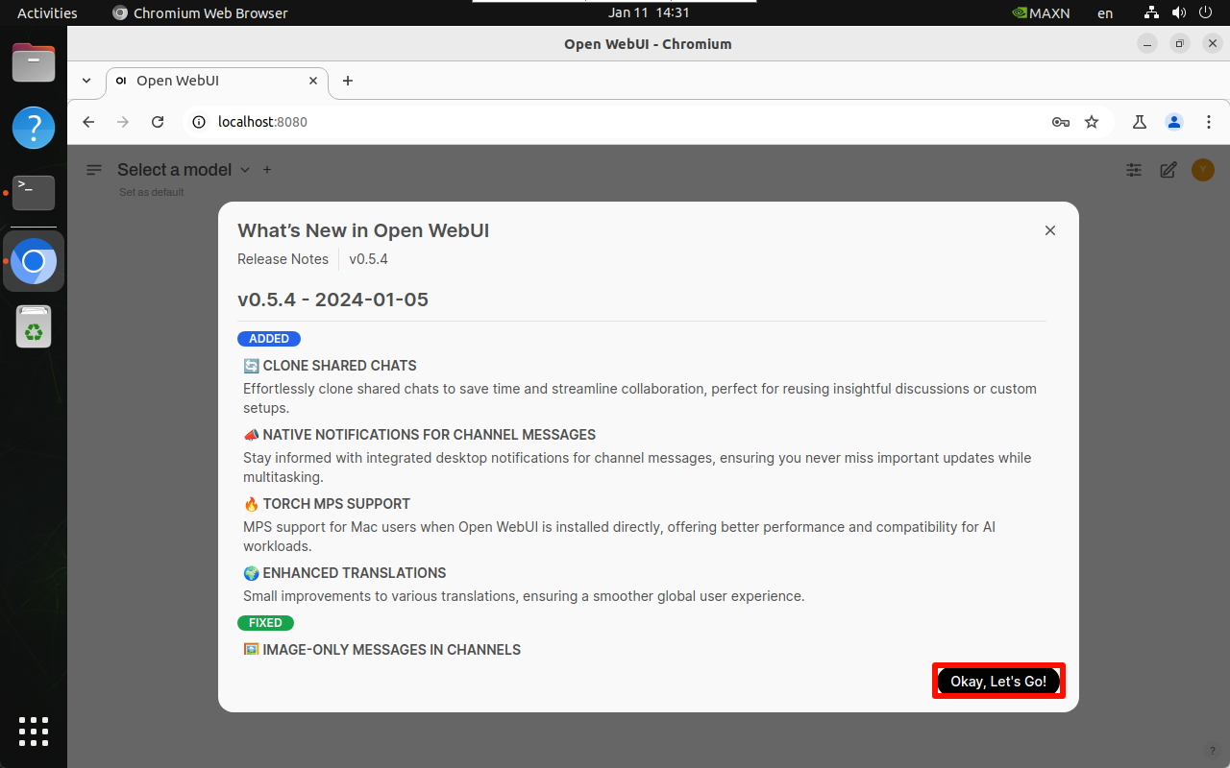Open the chat controls sliders icon
The height and width of the screenshot is (768, 1230).
pyautogui.click(x=1134, y=170)
